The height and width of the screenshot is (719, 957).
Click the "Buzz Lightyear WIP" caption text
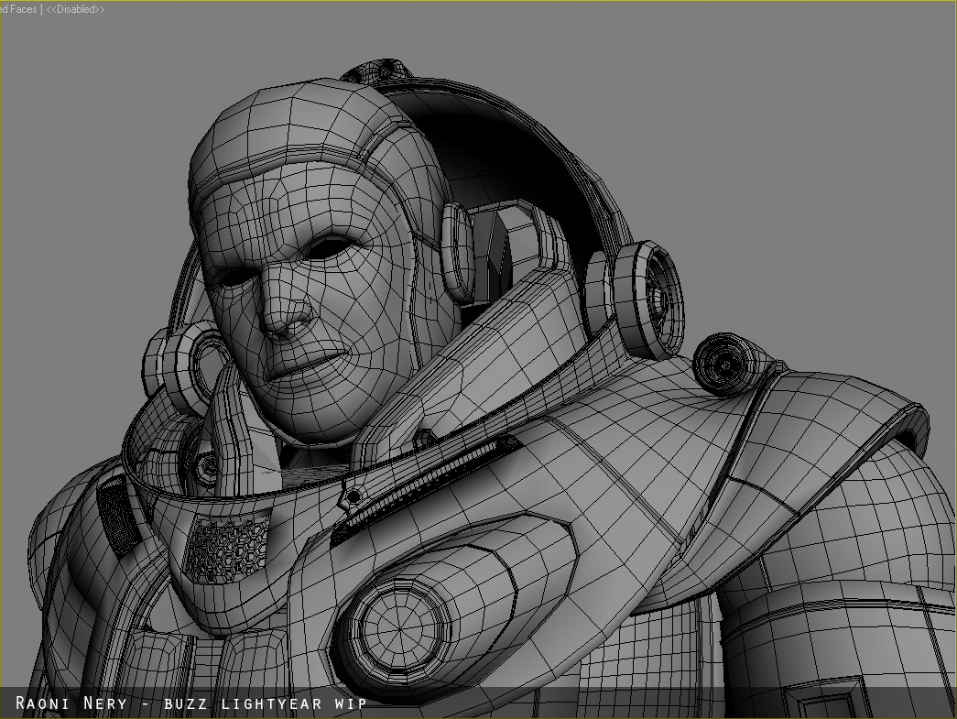click(x=266, y=703)
